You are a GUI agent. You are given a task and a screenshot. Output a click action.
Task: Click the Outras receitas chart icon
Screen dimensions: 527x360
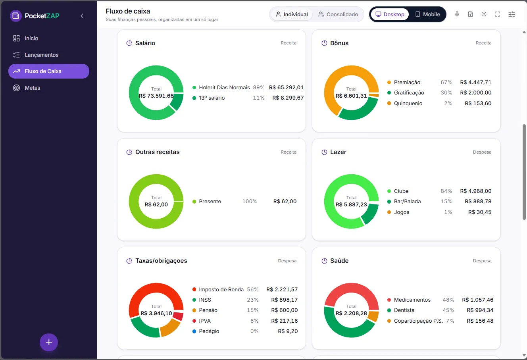(129, 152)
